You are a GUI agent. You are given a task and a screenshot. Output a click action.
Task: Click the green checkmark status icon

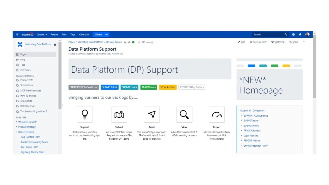(133, 42)
